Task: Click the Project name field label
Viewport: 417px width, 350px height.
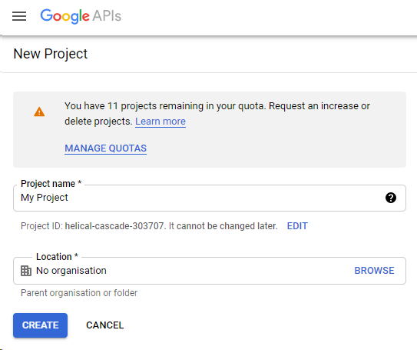Action: coord(51,184)
